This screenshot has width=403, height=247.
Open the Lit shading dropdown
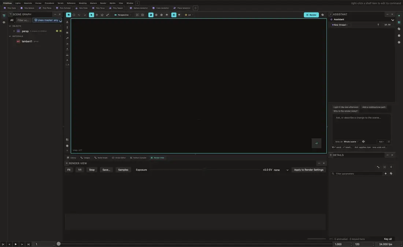point(189,15)
